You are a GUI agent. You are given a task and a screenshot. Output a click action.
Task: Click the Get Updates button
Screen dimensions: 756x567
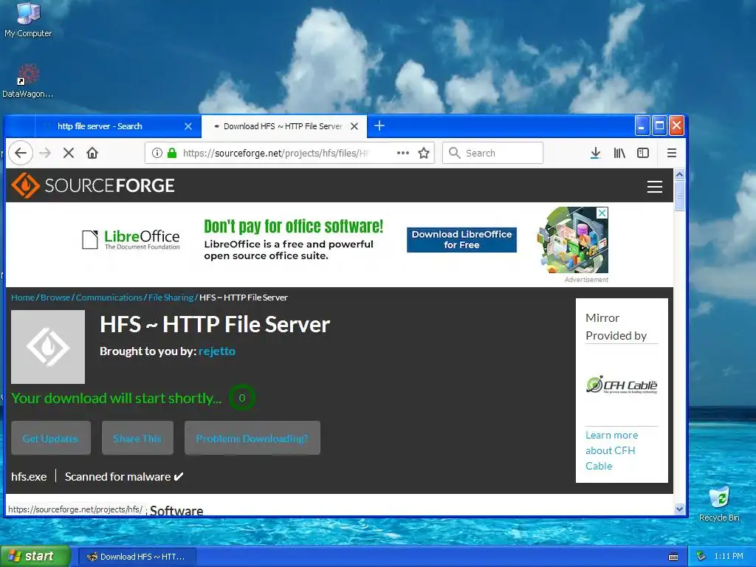[x=51, y=438]
